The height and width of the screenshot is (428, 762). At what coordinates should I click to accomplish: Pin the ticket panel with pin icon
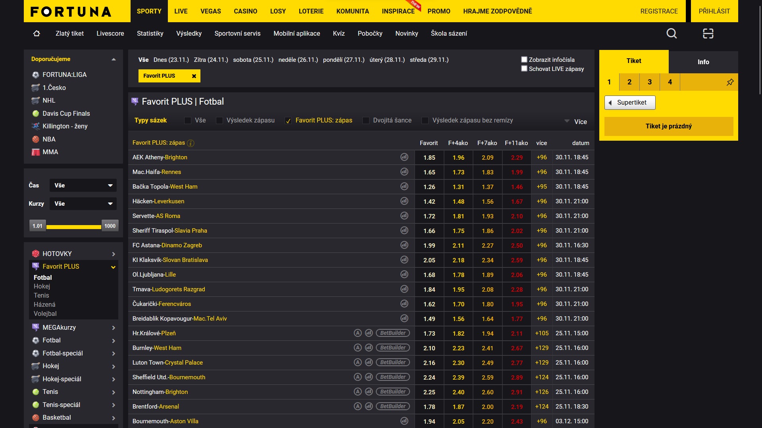[x=730, y=82]
